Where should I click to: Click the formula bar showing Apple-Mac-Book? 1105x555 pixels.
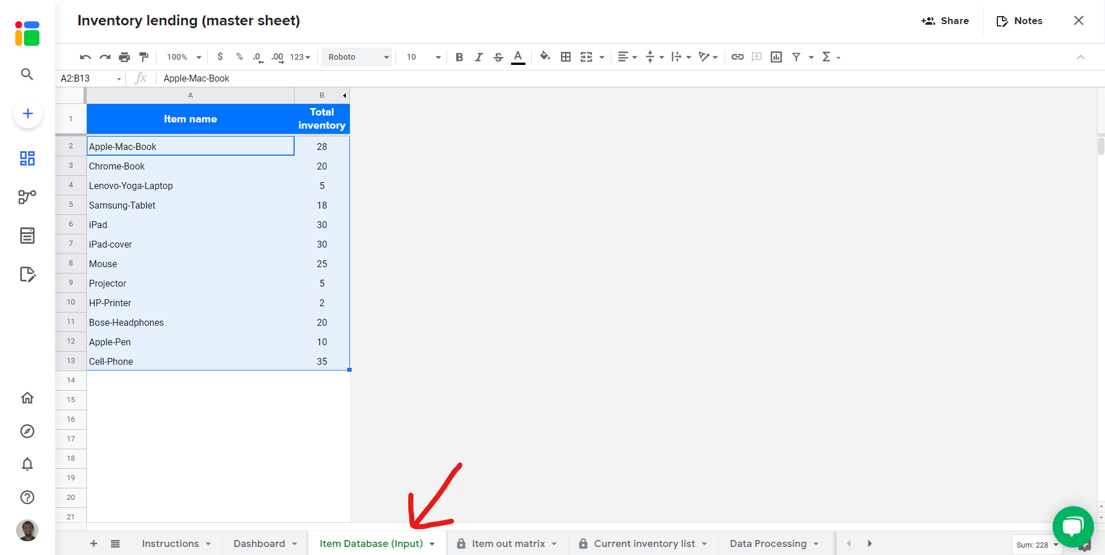point(627,78)
